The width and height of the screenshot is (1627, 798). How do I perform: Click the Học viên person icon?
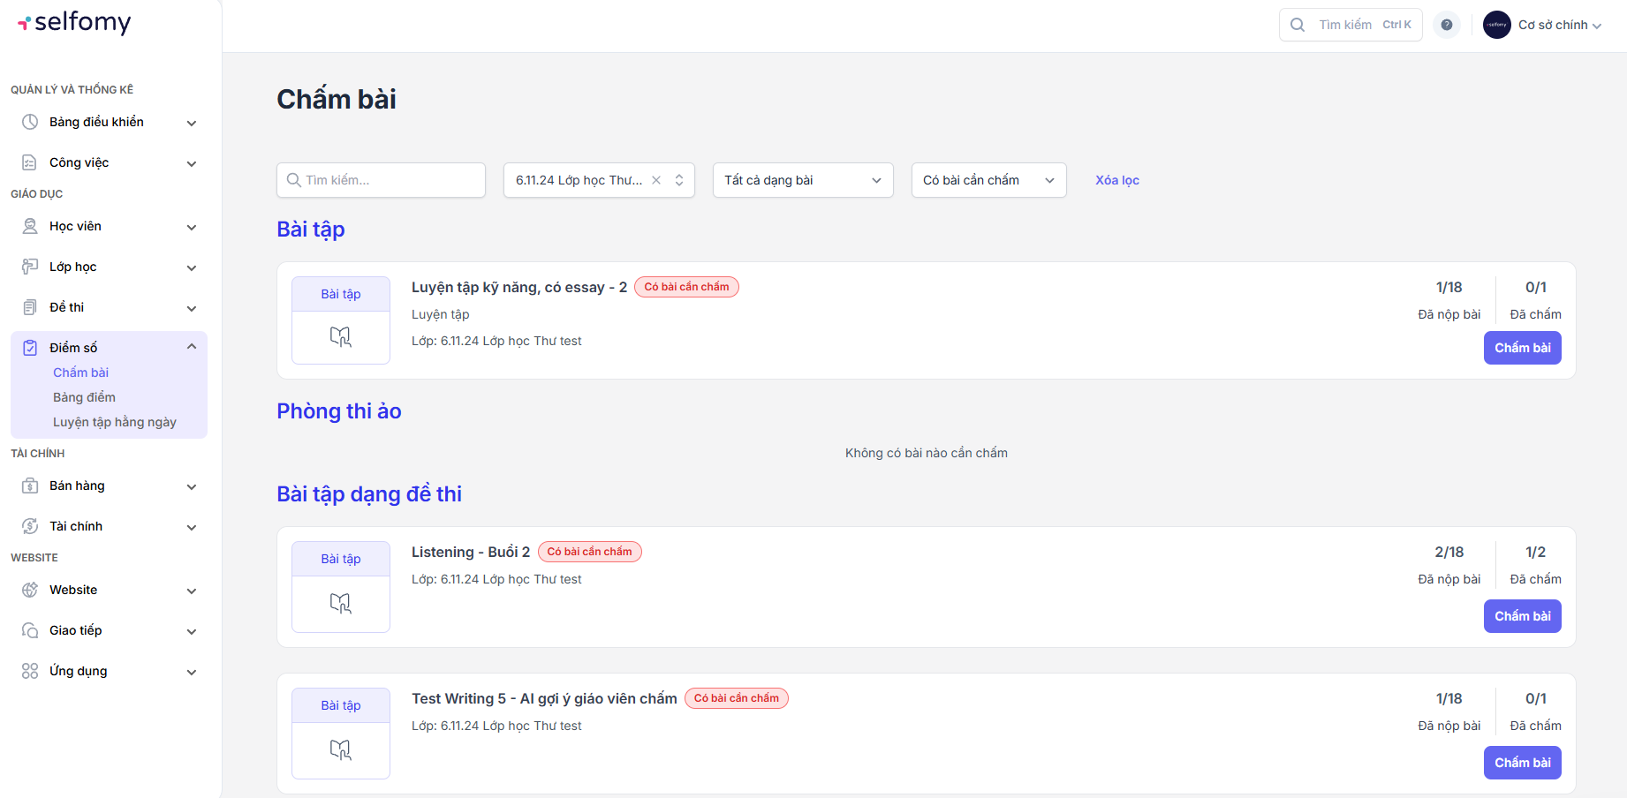(x=30, y=226)
